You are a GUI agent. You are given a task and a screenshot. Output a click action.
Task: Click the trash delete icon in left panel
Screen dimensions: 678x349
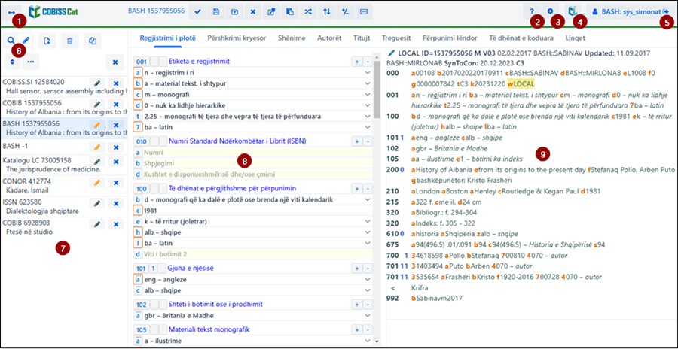pos(69,41)
